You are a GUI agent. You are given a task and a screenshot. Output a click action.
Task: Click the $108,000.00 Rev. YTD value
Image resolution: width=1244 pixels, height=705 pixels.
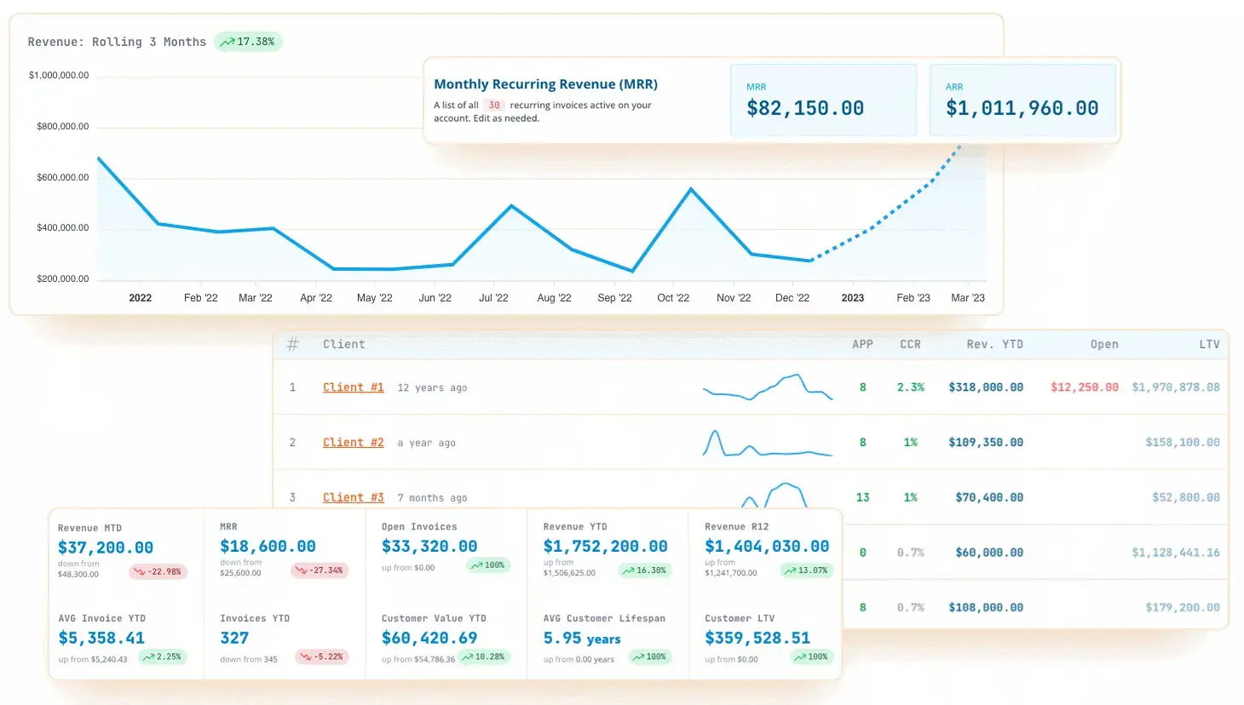[x=986, y=608]
